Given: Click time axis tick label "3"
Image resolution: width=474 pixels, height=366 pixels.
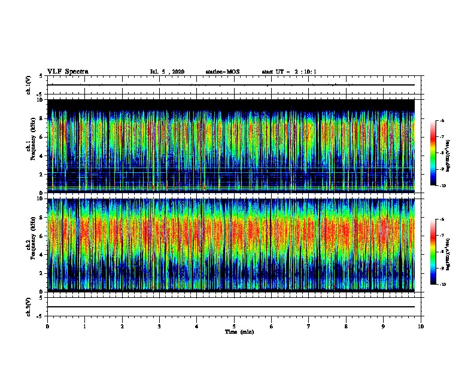Looking at the screenshot, I should pos(159,326).
